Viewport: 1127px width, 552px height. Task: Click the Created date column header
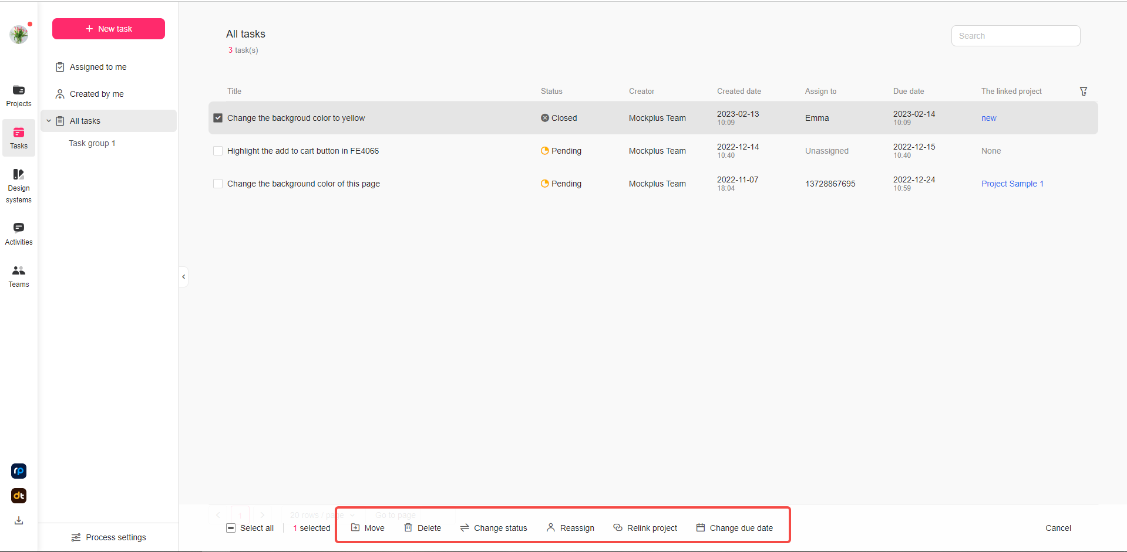click(x=739, y=91)
